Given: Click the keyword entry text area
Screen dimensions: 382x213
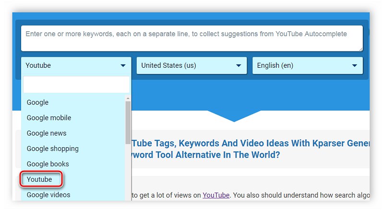Looking at the screenshot, I should coord(191,38).
